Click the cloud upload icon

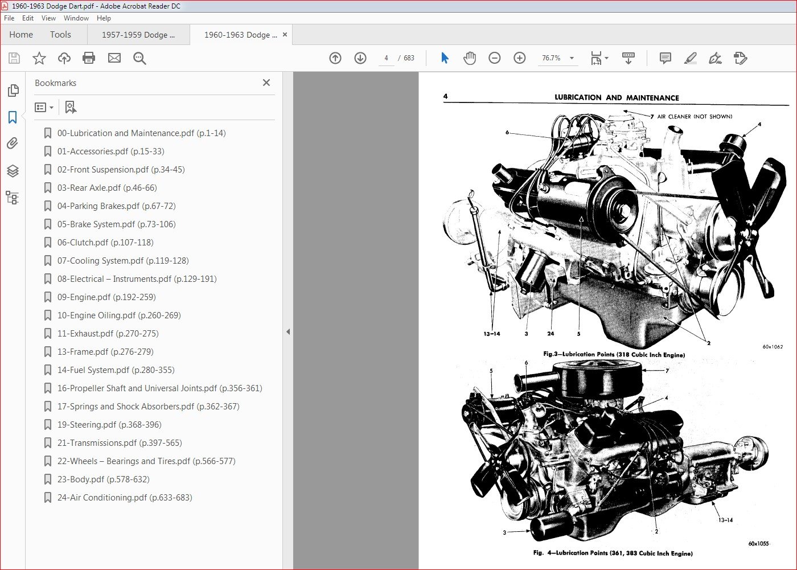pos(64,58)
